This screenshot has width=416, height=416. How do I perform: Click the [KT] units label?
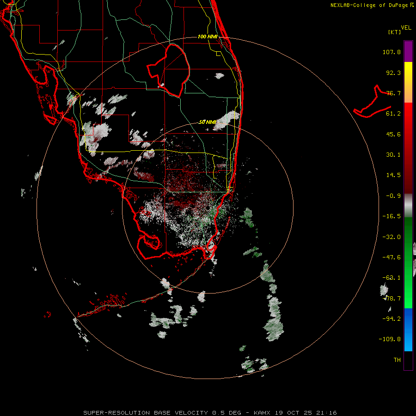[395, 32]
